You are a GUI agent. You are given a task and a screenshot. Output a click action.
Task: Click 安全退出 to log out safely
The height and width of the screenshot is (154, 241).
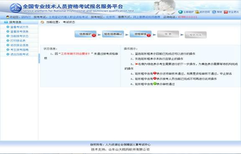coord(231,12)
